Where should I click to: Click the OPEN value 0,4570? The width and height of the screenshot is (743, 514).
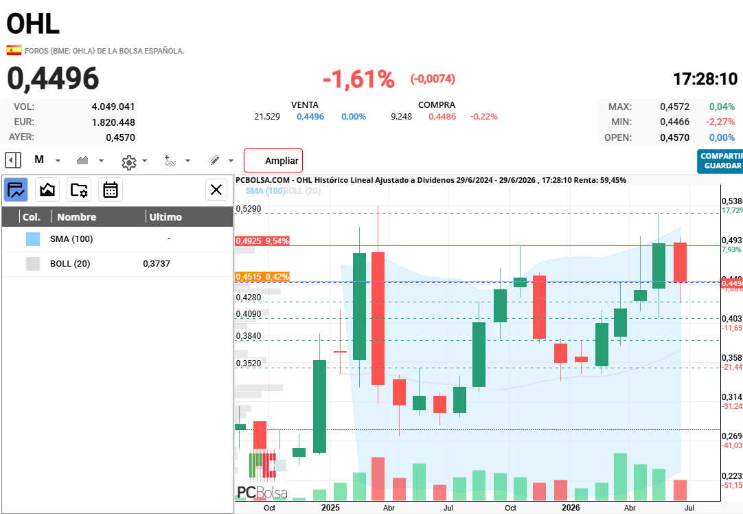tap(675, 137)
